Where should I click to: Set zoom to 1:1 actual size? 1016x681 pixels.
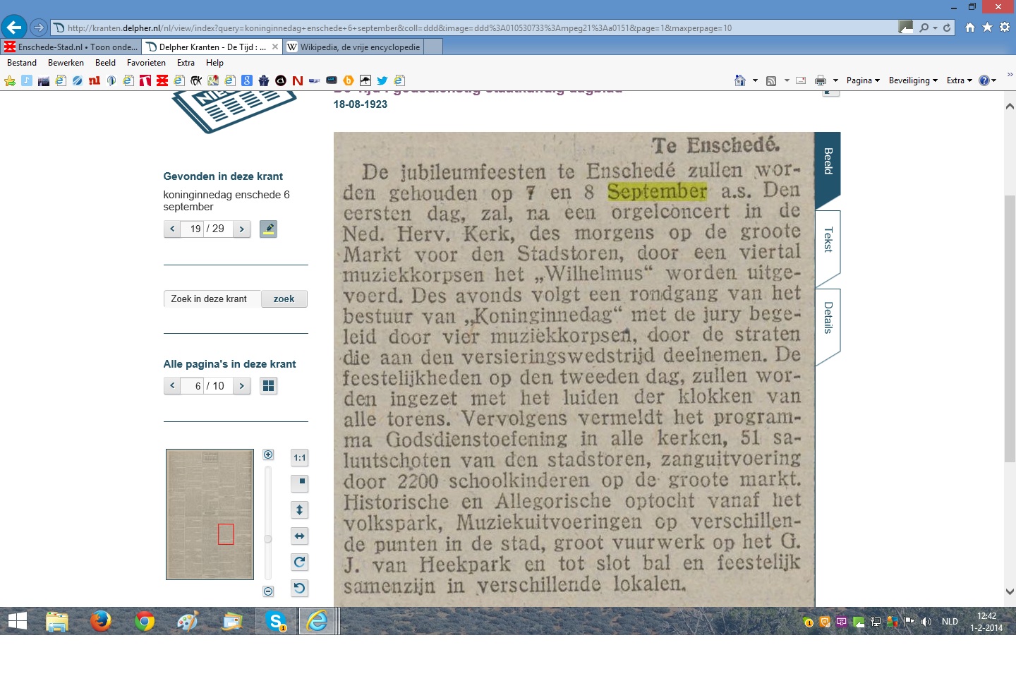[x=300, y=457]
